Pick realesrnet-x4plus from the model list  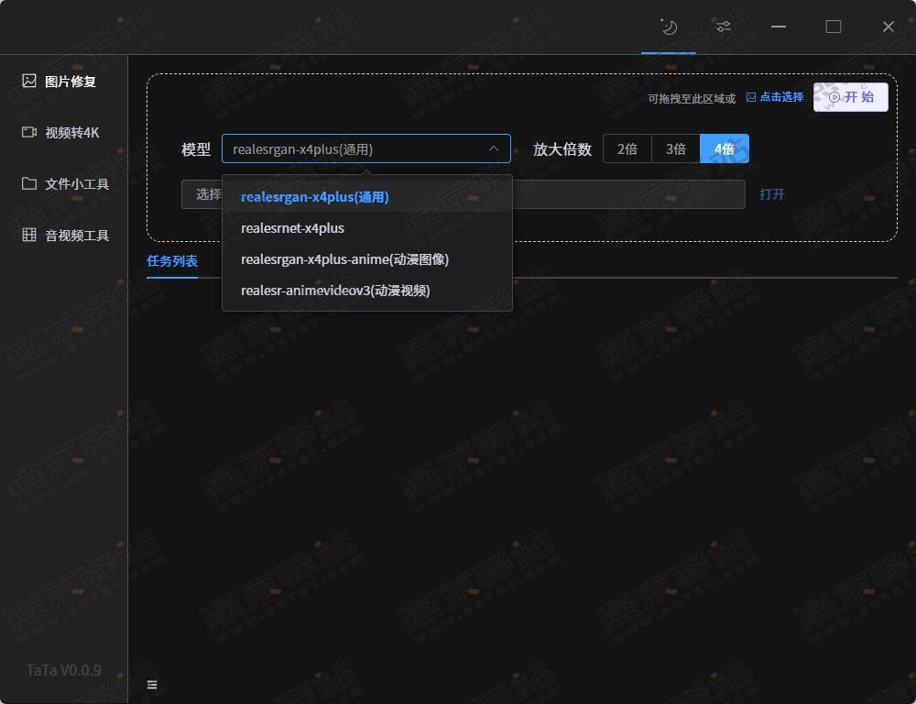(x=292, y=228)
